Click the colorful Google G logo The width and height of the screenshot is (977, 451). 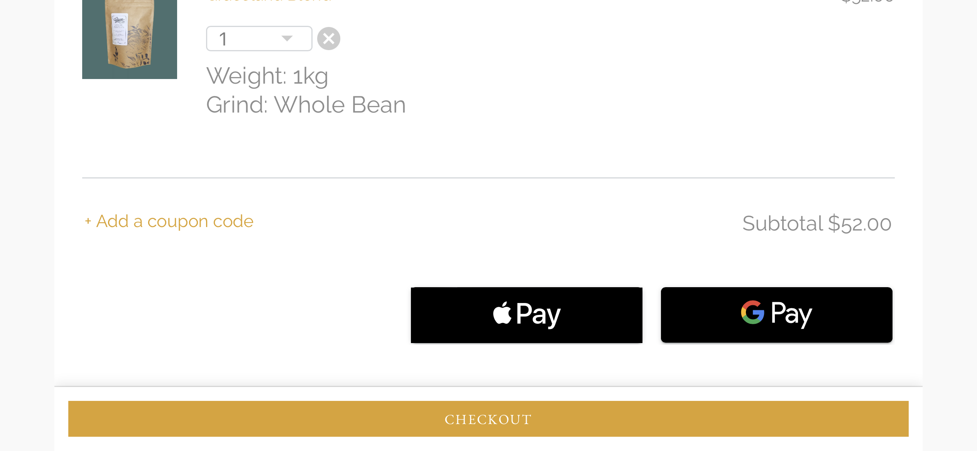tap(752, 312)
